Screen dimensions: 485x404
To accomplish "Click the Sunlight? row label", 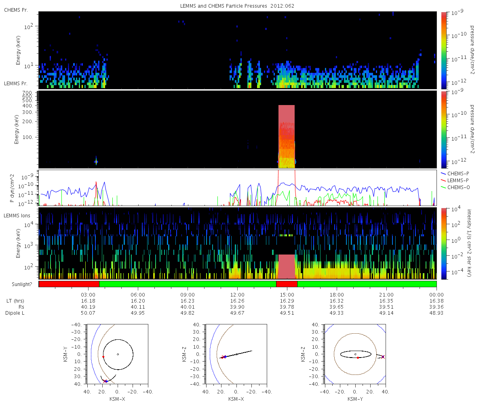I will pyautogui.click(x=18, y=284).
